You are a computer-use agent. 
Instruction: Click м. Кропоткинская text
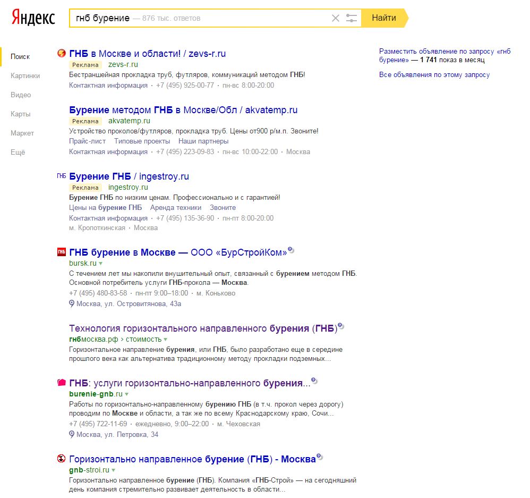point(97,227)
